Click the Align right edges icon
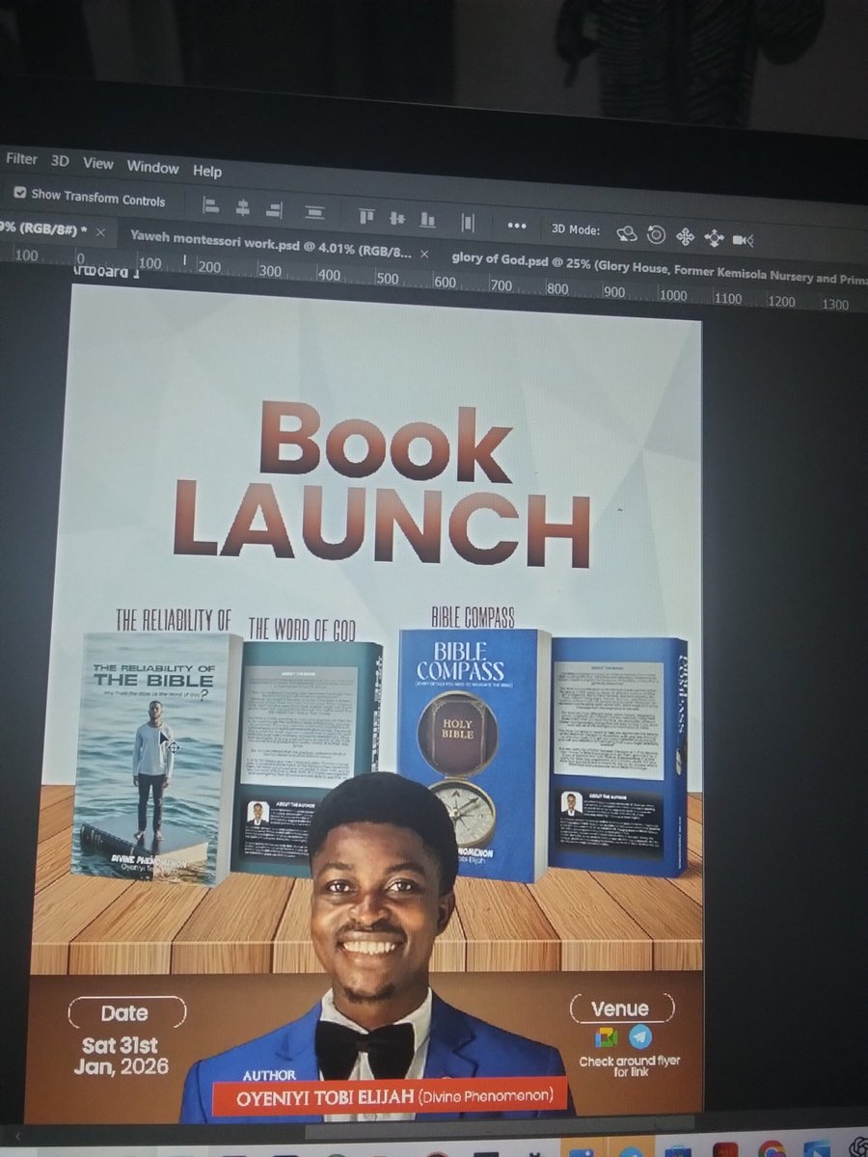868x1157 pixels. click(274, 209)
